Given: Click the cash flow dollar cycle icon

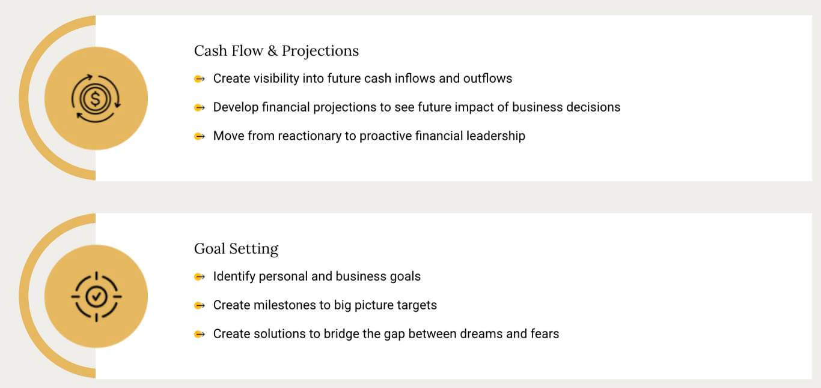Looking at the screenshot, I should 96,98.
